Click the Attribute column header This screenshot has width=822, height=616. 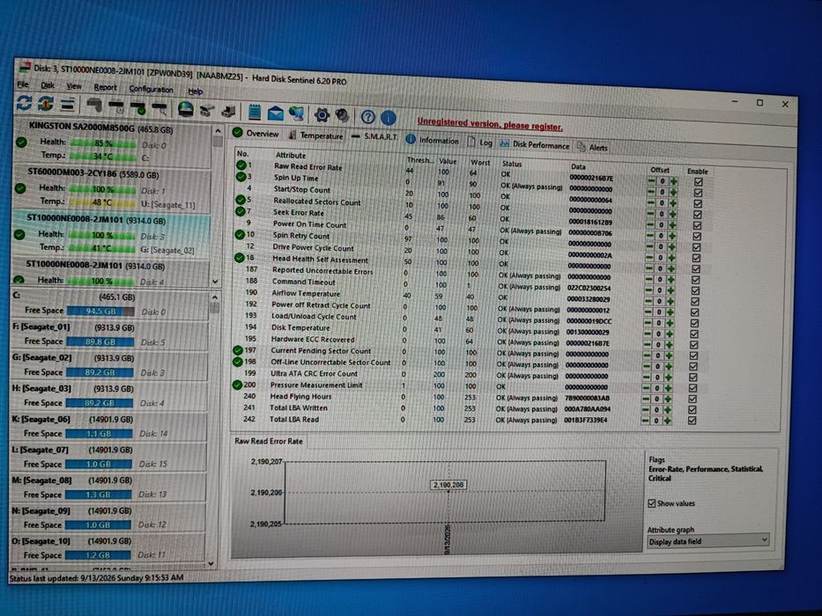coord(291,155)
